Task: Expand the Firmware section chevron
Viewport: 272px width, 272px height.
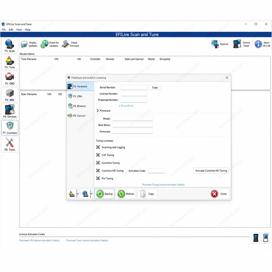Action: 98,111
